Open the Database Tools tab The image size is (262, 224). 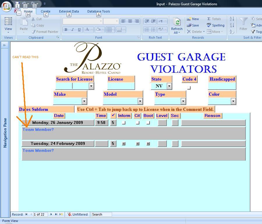[x=99, y=11]
